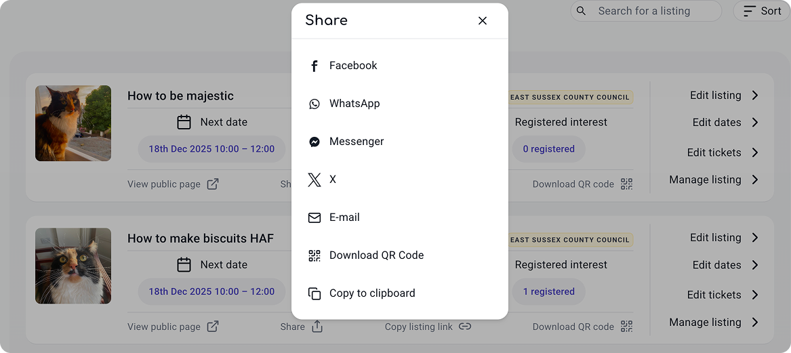Click the X logo icon

point(315,180)
